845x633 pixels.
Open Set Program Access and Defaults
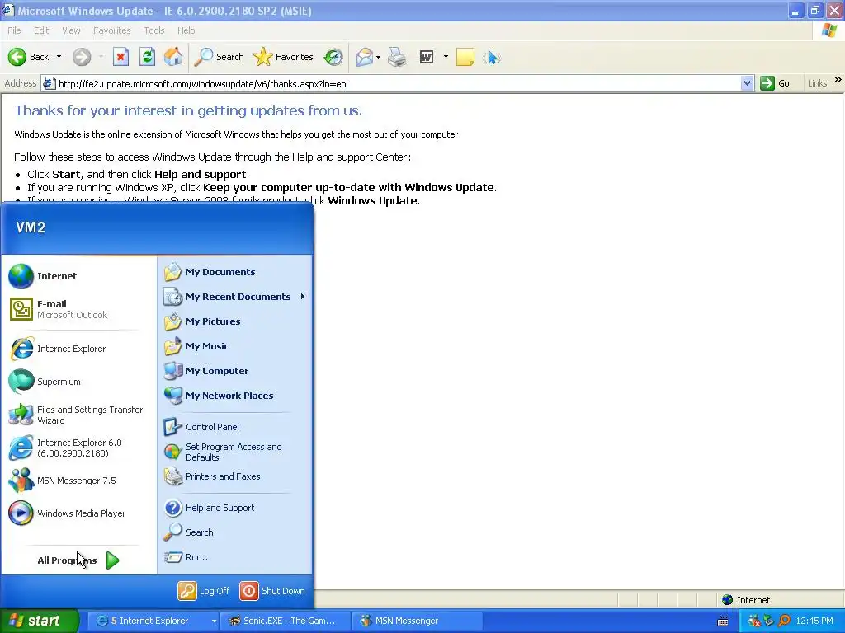236,452
